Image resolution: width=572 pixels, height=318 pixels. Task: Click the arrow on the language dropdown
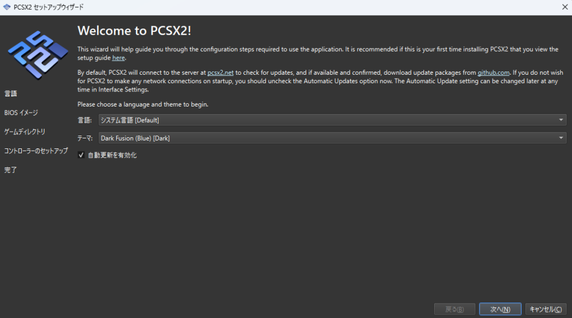point(561,120)
